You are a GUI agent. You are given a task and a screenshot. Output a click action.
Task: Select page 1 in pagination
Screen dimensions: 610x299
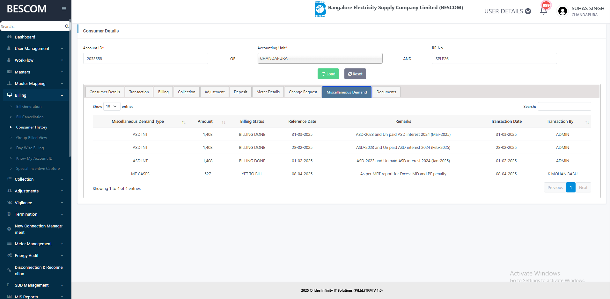[x=571, y=187]
